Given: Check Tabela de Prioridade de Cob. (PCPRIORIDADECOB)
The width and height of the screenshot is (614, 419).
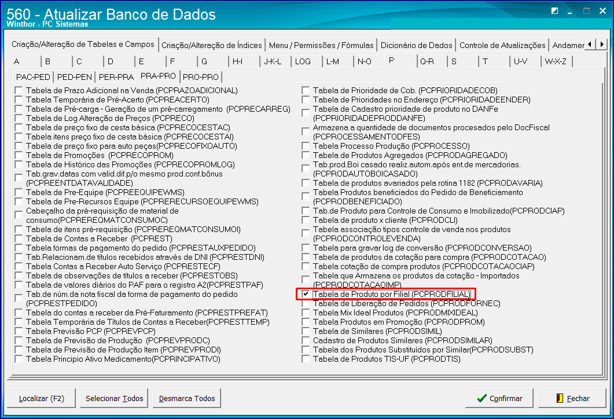Looking at the screenshot, I should (306, 90).
